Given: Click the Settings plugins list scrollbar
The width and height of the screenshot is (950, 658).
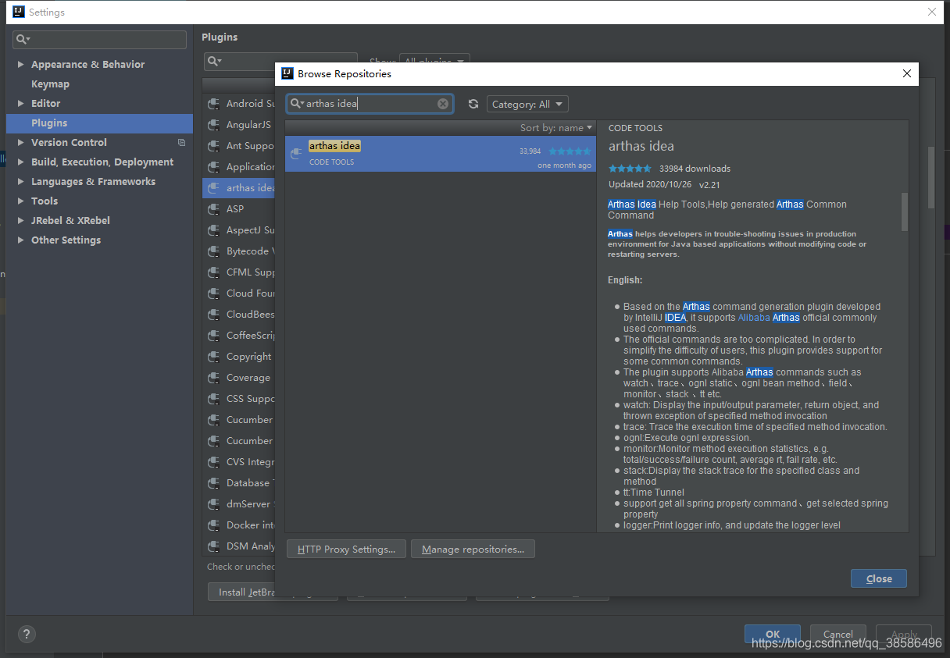Looking at the screenshot, I should pyautogui.click(x=930, y=177).
